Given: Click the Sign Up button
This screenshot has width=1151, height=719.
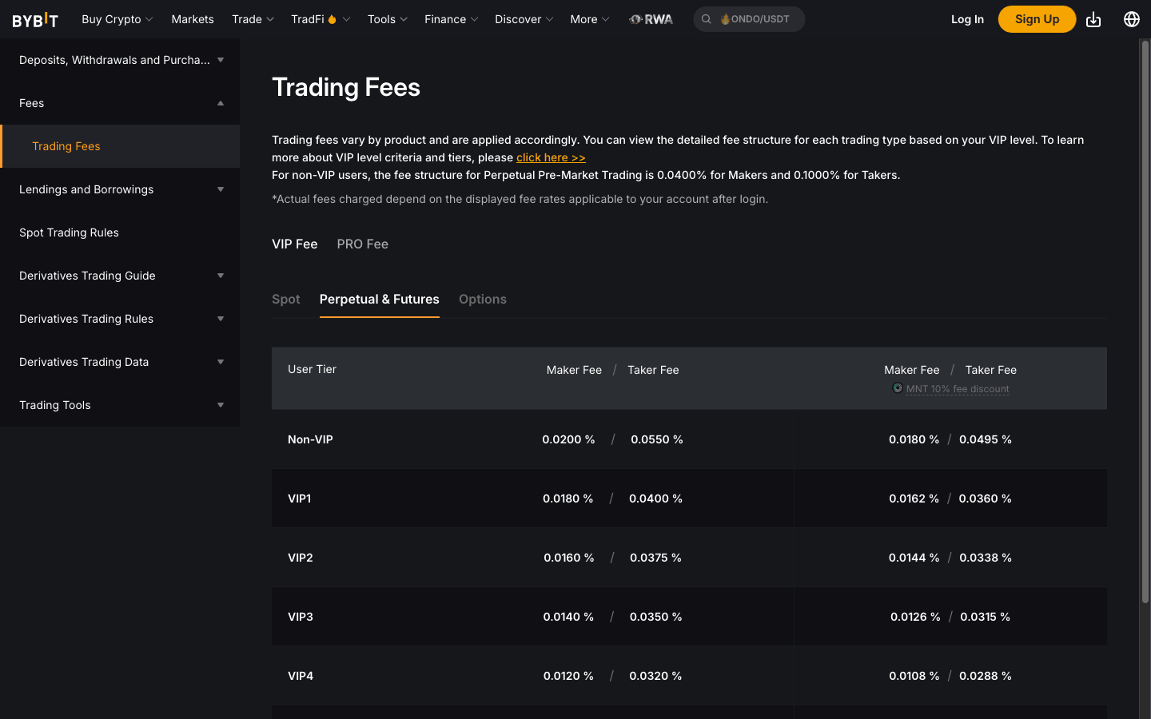Looking at the screenshot, I should pyautogui.click(x=1037, y=19).
